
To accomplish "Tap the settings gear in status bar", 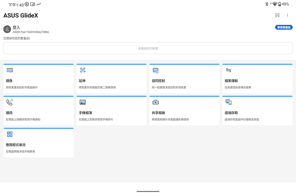I will click(27, 4).
